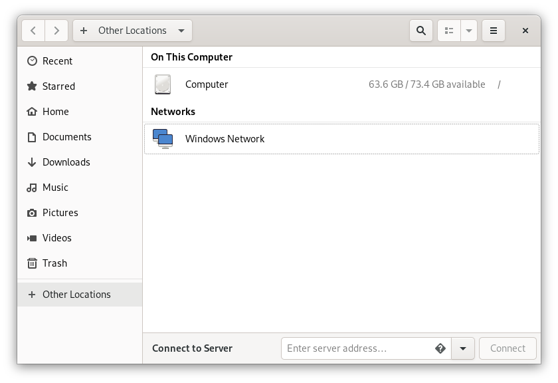This screenshot has height=383, width=558.
Task: Toggle list view icon in the header bar
Action: coord(449,31)
